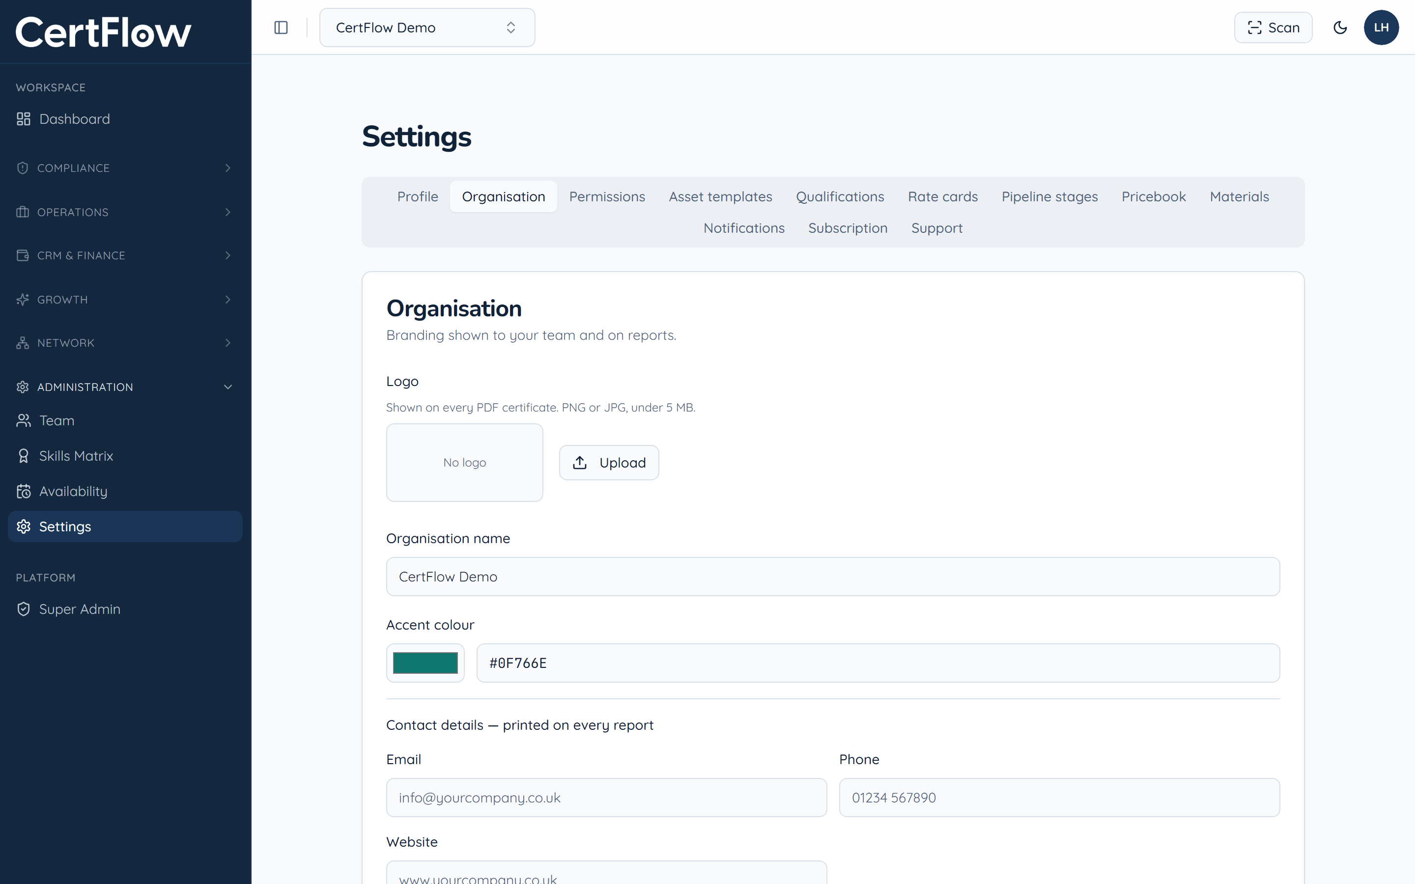
Task: Click 'Contact details — printed on every report'
Action: (520, 725)
